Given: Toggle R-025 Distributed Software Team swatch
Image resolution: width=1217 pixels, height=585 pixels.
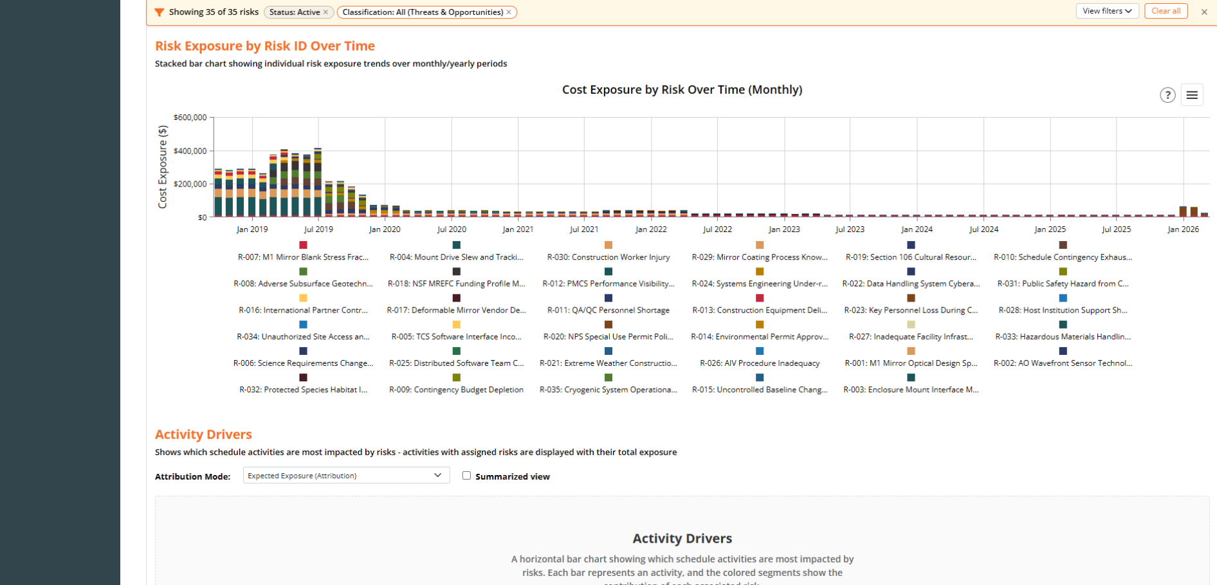Looking at the screenshot, I should tap(456, 351).
